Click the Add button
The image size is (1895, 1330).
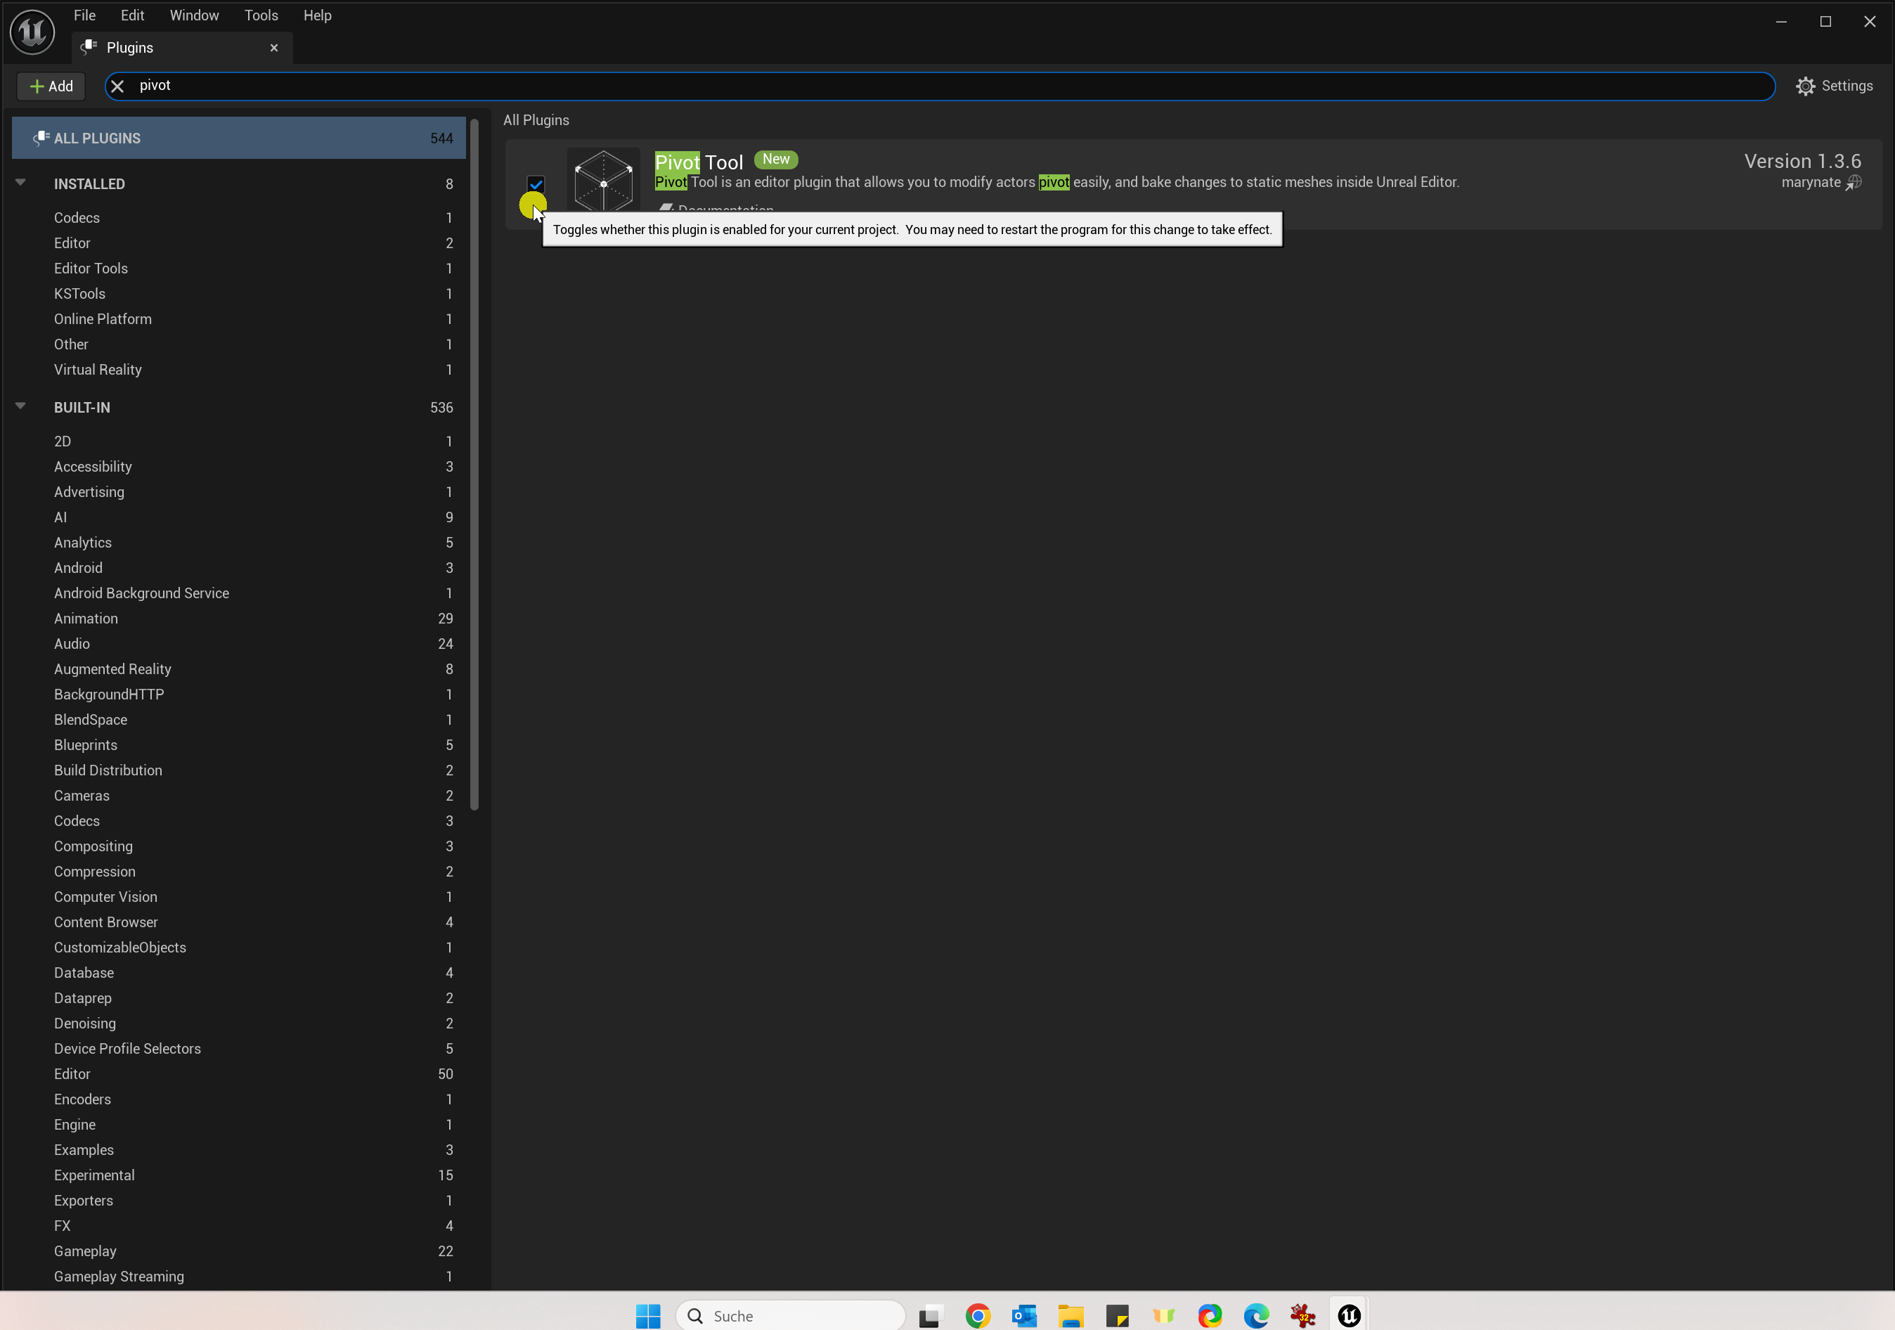(x=51, y=86)
